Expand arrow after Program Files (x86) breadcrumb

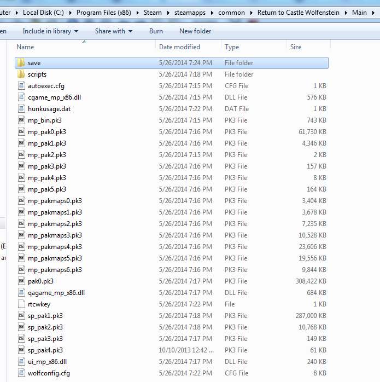pyautogui.click(x=138, y=13)
